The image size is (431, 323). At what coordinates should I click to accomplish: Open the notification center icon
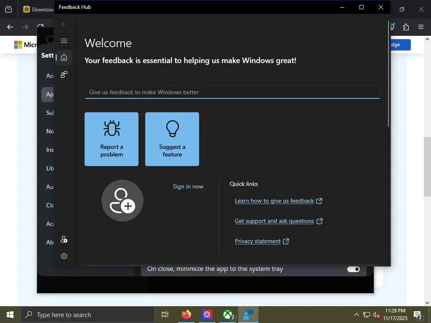click(418, 315)
